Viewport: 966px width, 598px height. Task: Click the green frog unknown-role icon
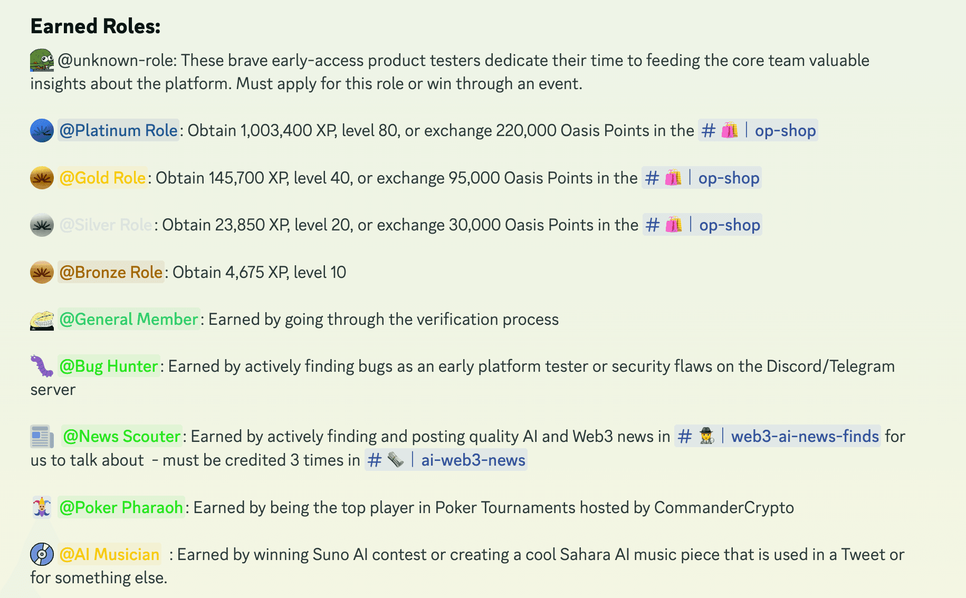[42, 60]
